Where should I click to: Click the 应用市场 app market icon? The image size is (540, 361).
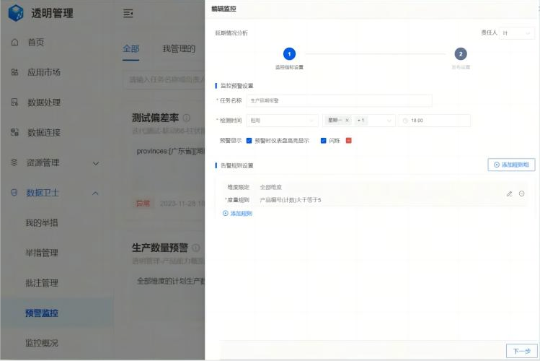(15, 72)
